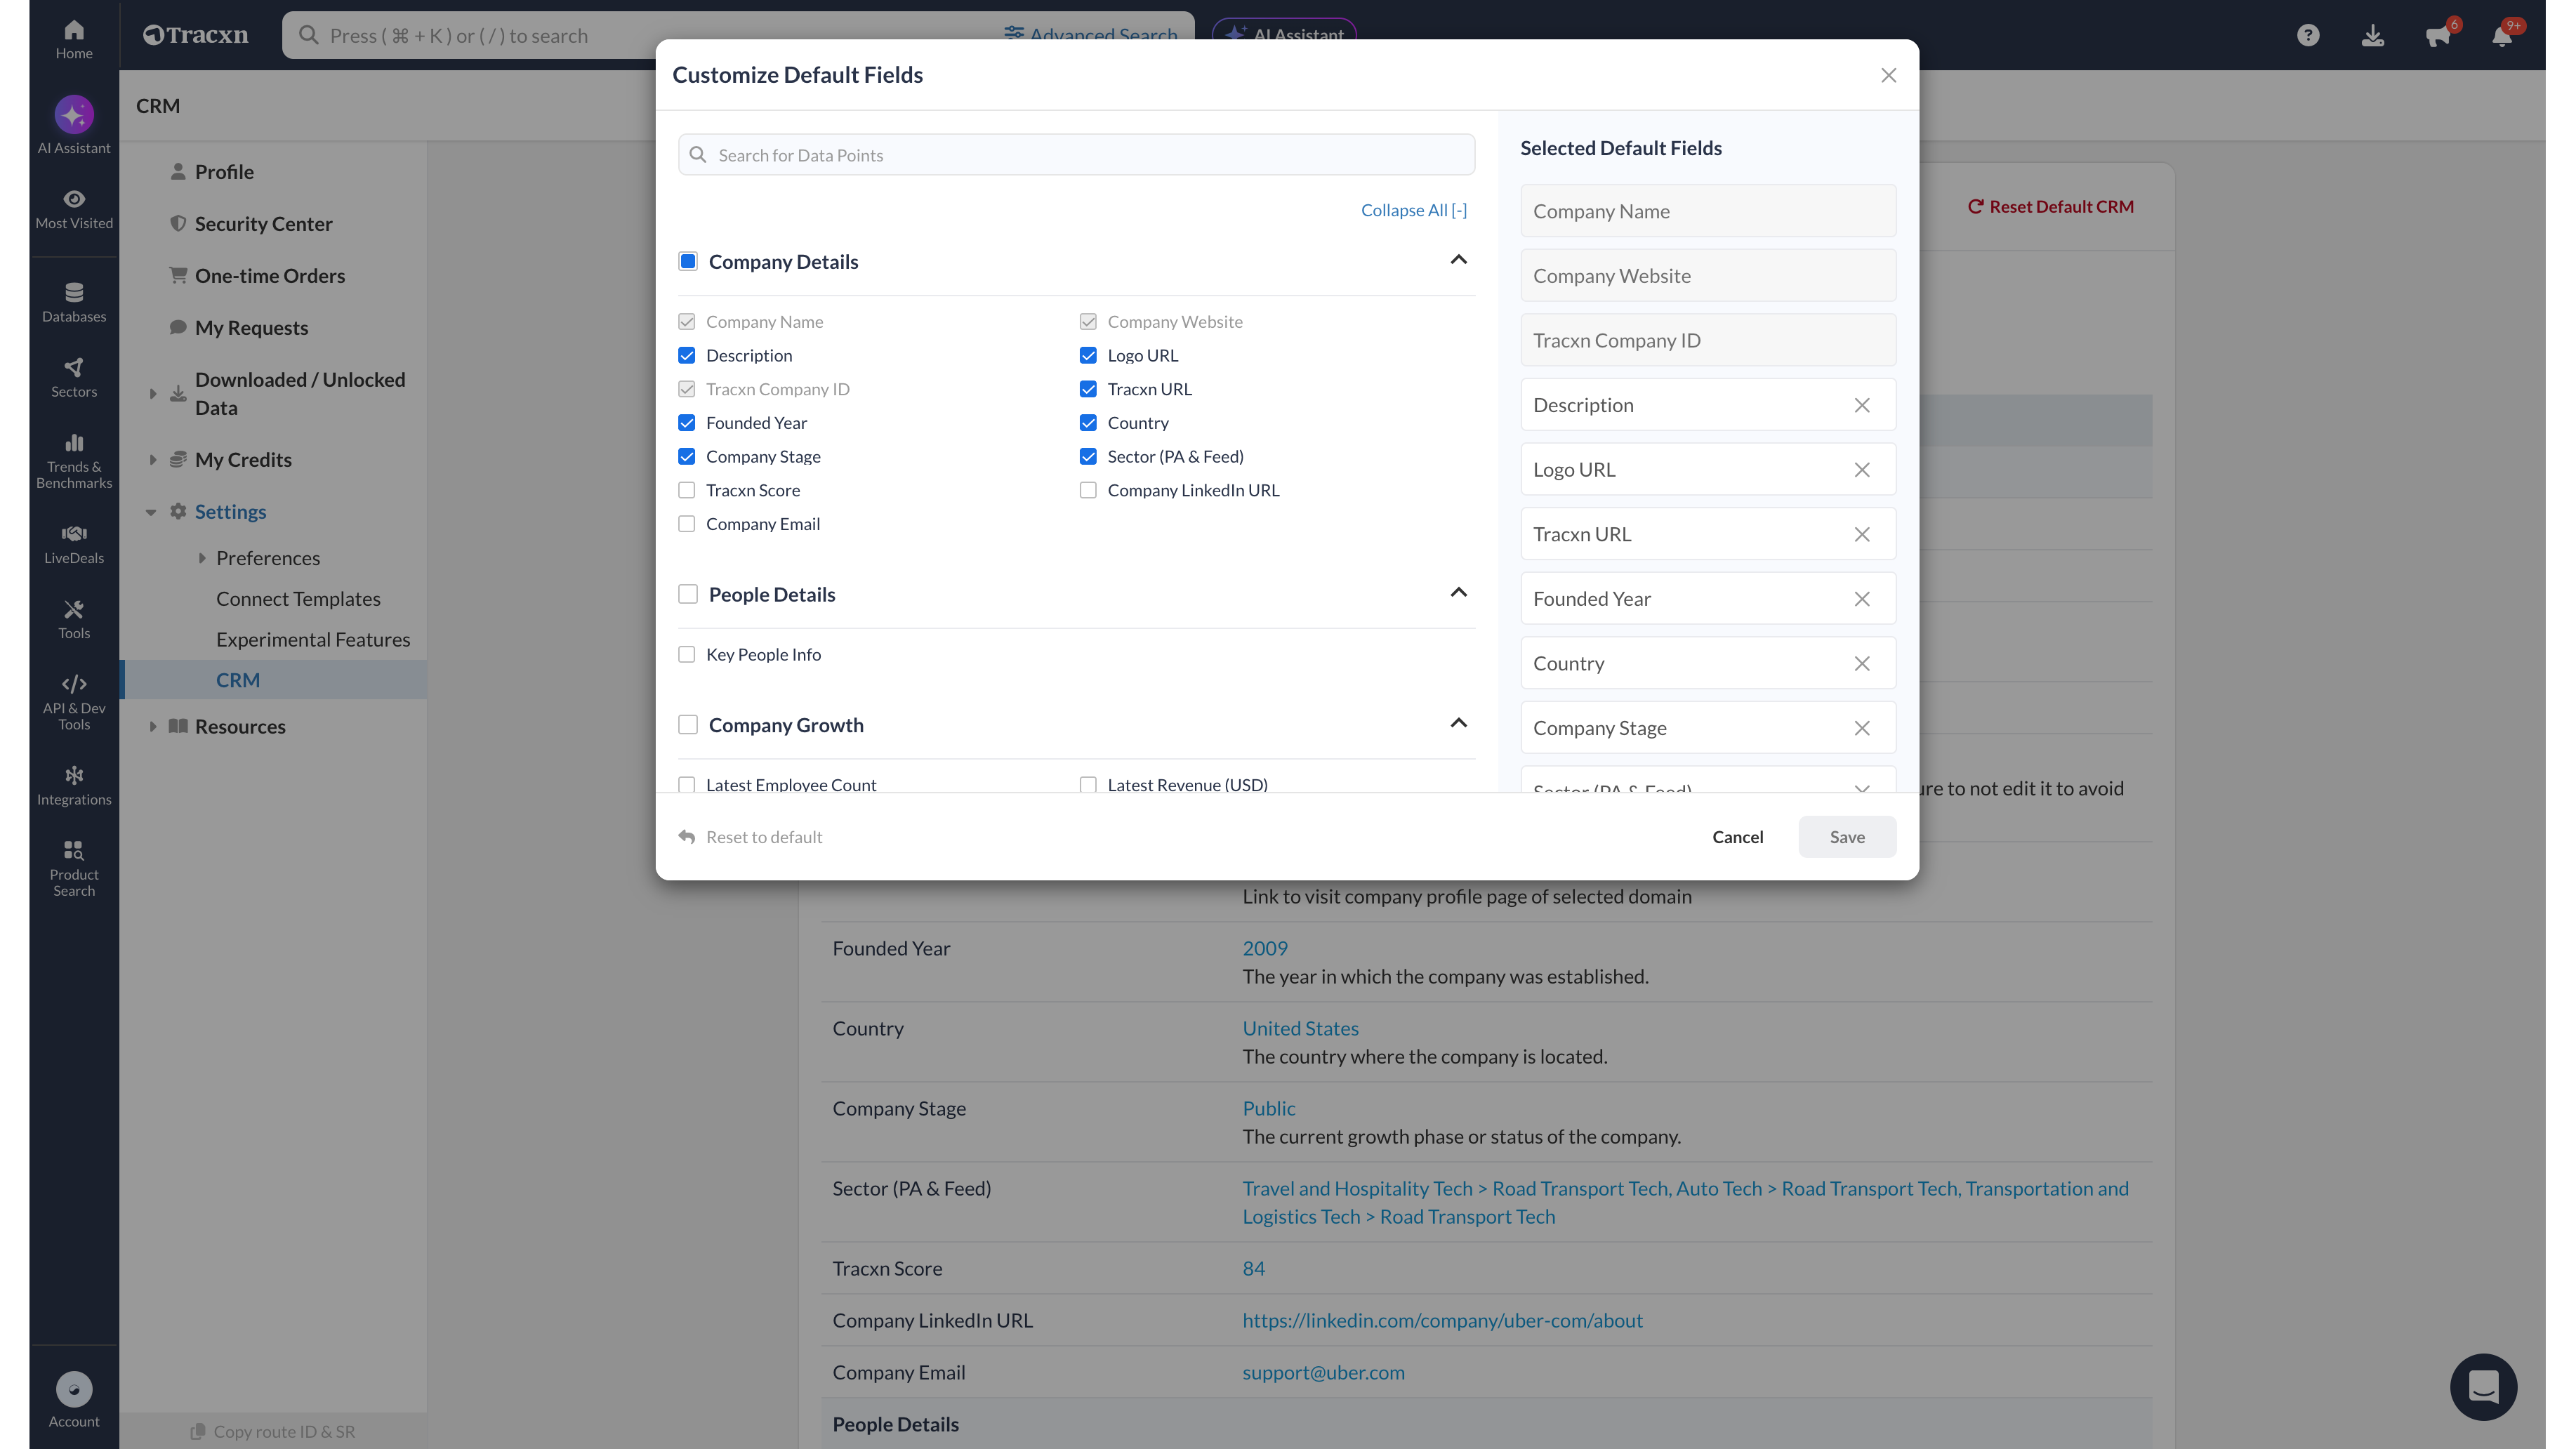Expand My Credits tree arrow
This screenshot has width=2576, height=1449.
(x=153, y=460)
